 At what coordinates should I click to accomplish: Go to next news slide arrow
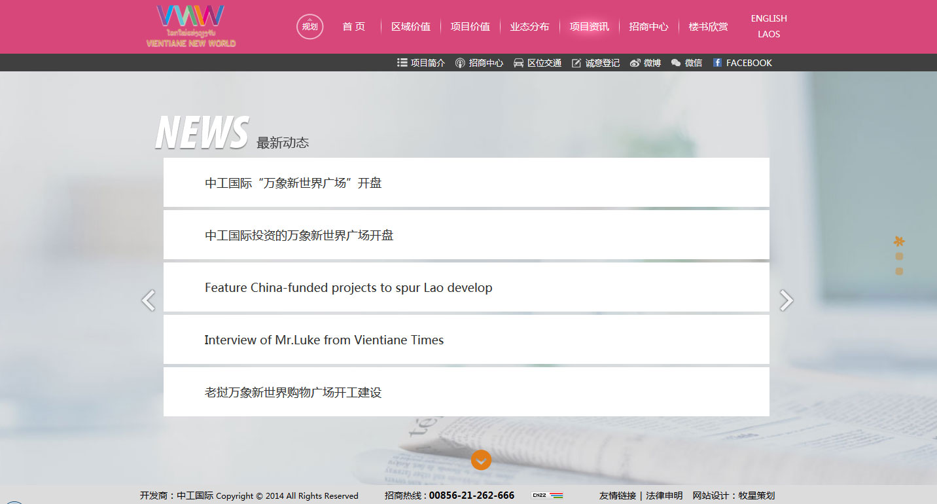point(786,300)
